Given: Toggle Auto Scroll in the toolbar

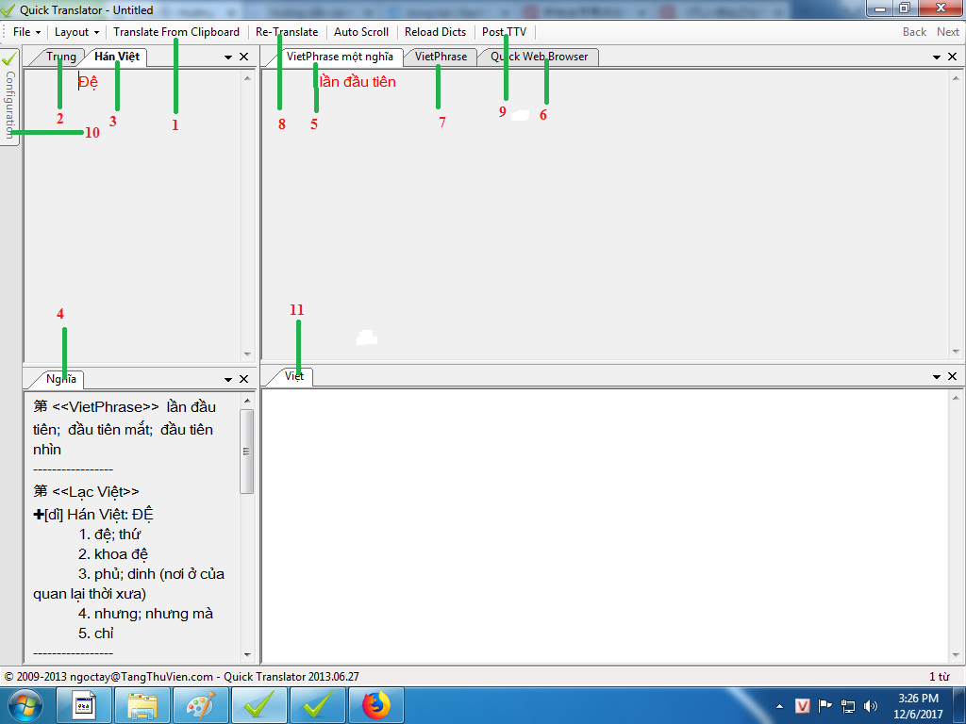Looking at the screenshot, I should point(361,32).
